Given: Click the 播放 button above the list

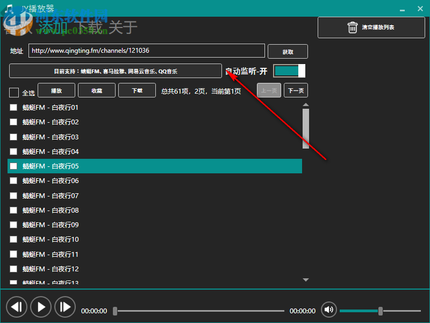Looking at the screenshot, I should (56, 90).
